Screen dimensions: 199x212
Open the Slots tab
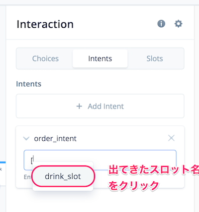155,58
